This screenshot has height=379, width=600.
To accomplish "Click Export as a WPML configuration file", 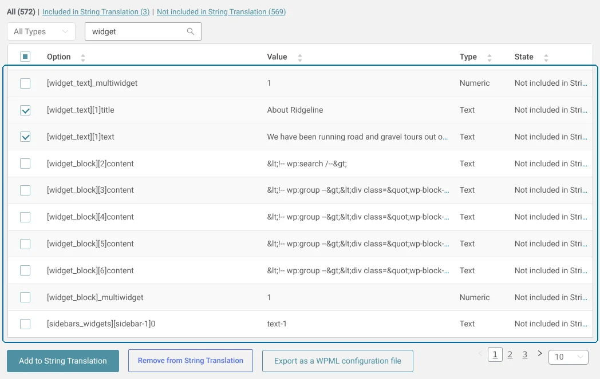I will 338,361.
